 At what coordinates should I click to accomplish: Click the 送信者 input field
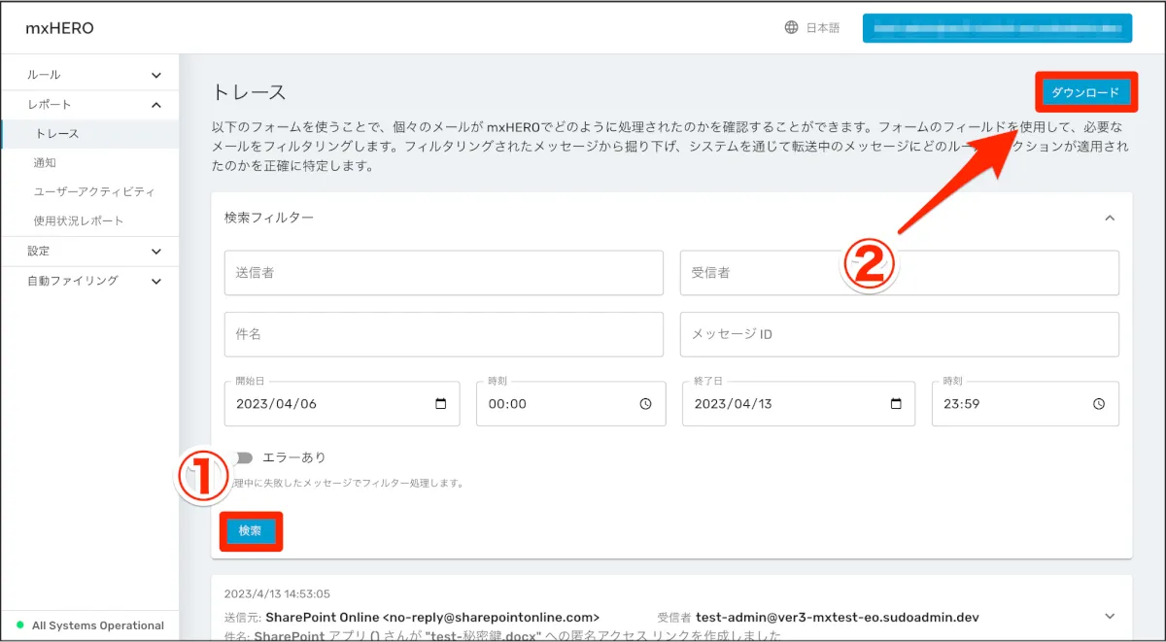pyautogui.click(x=443, y=273)
